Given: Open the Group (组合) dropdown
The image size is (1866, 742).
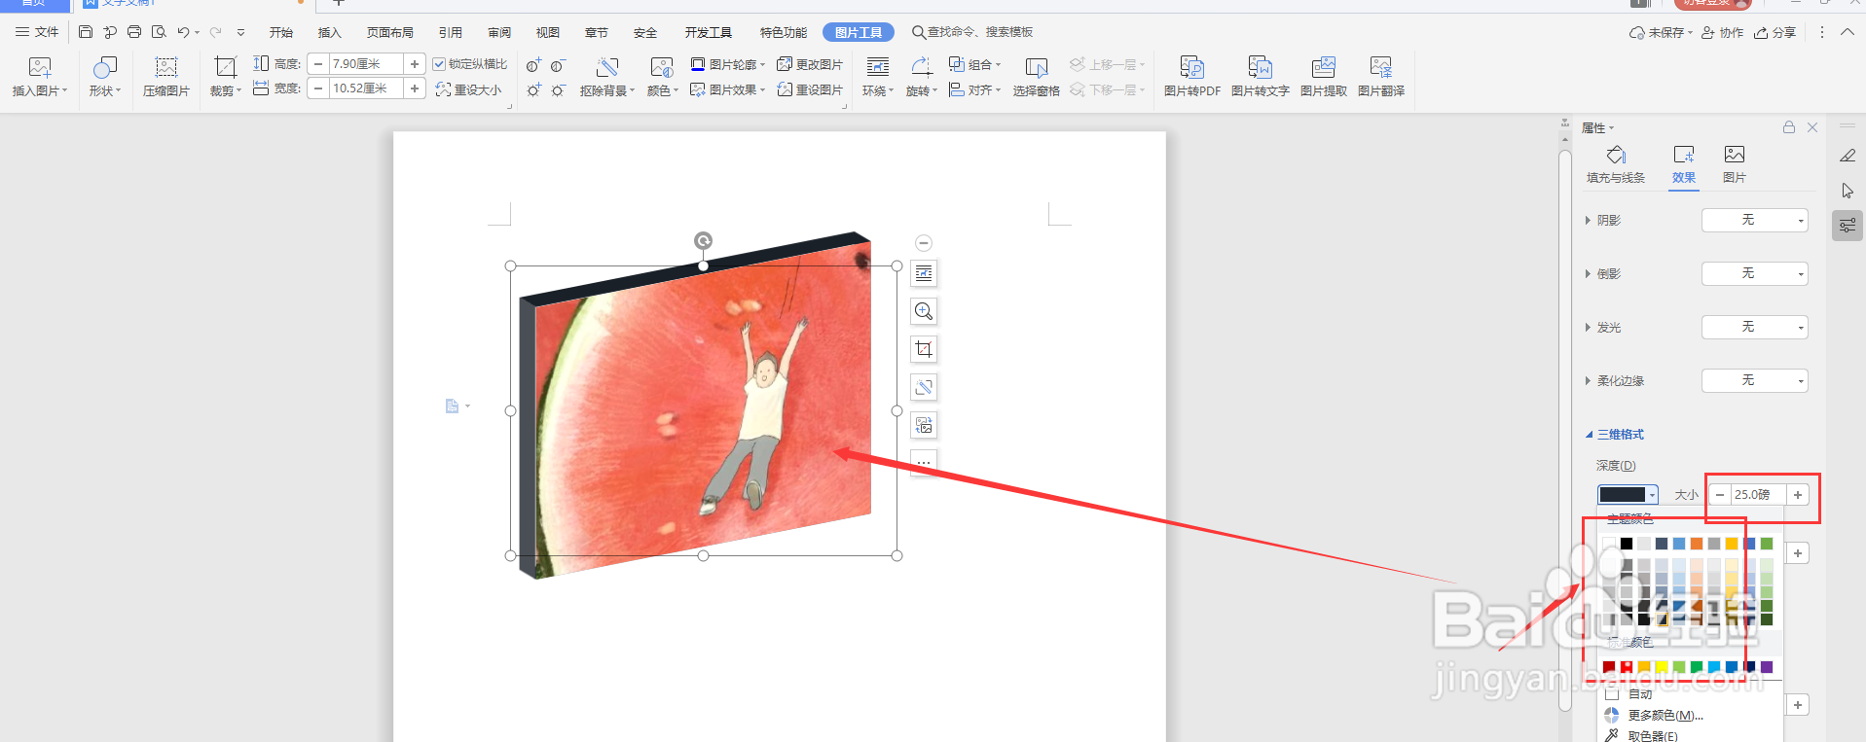Looking at the screenshot, I should tap(975, 64).
